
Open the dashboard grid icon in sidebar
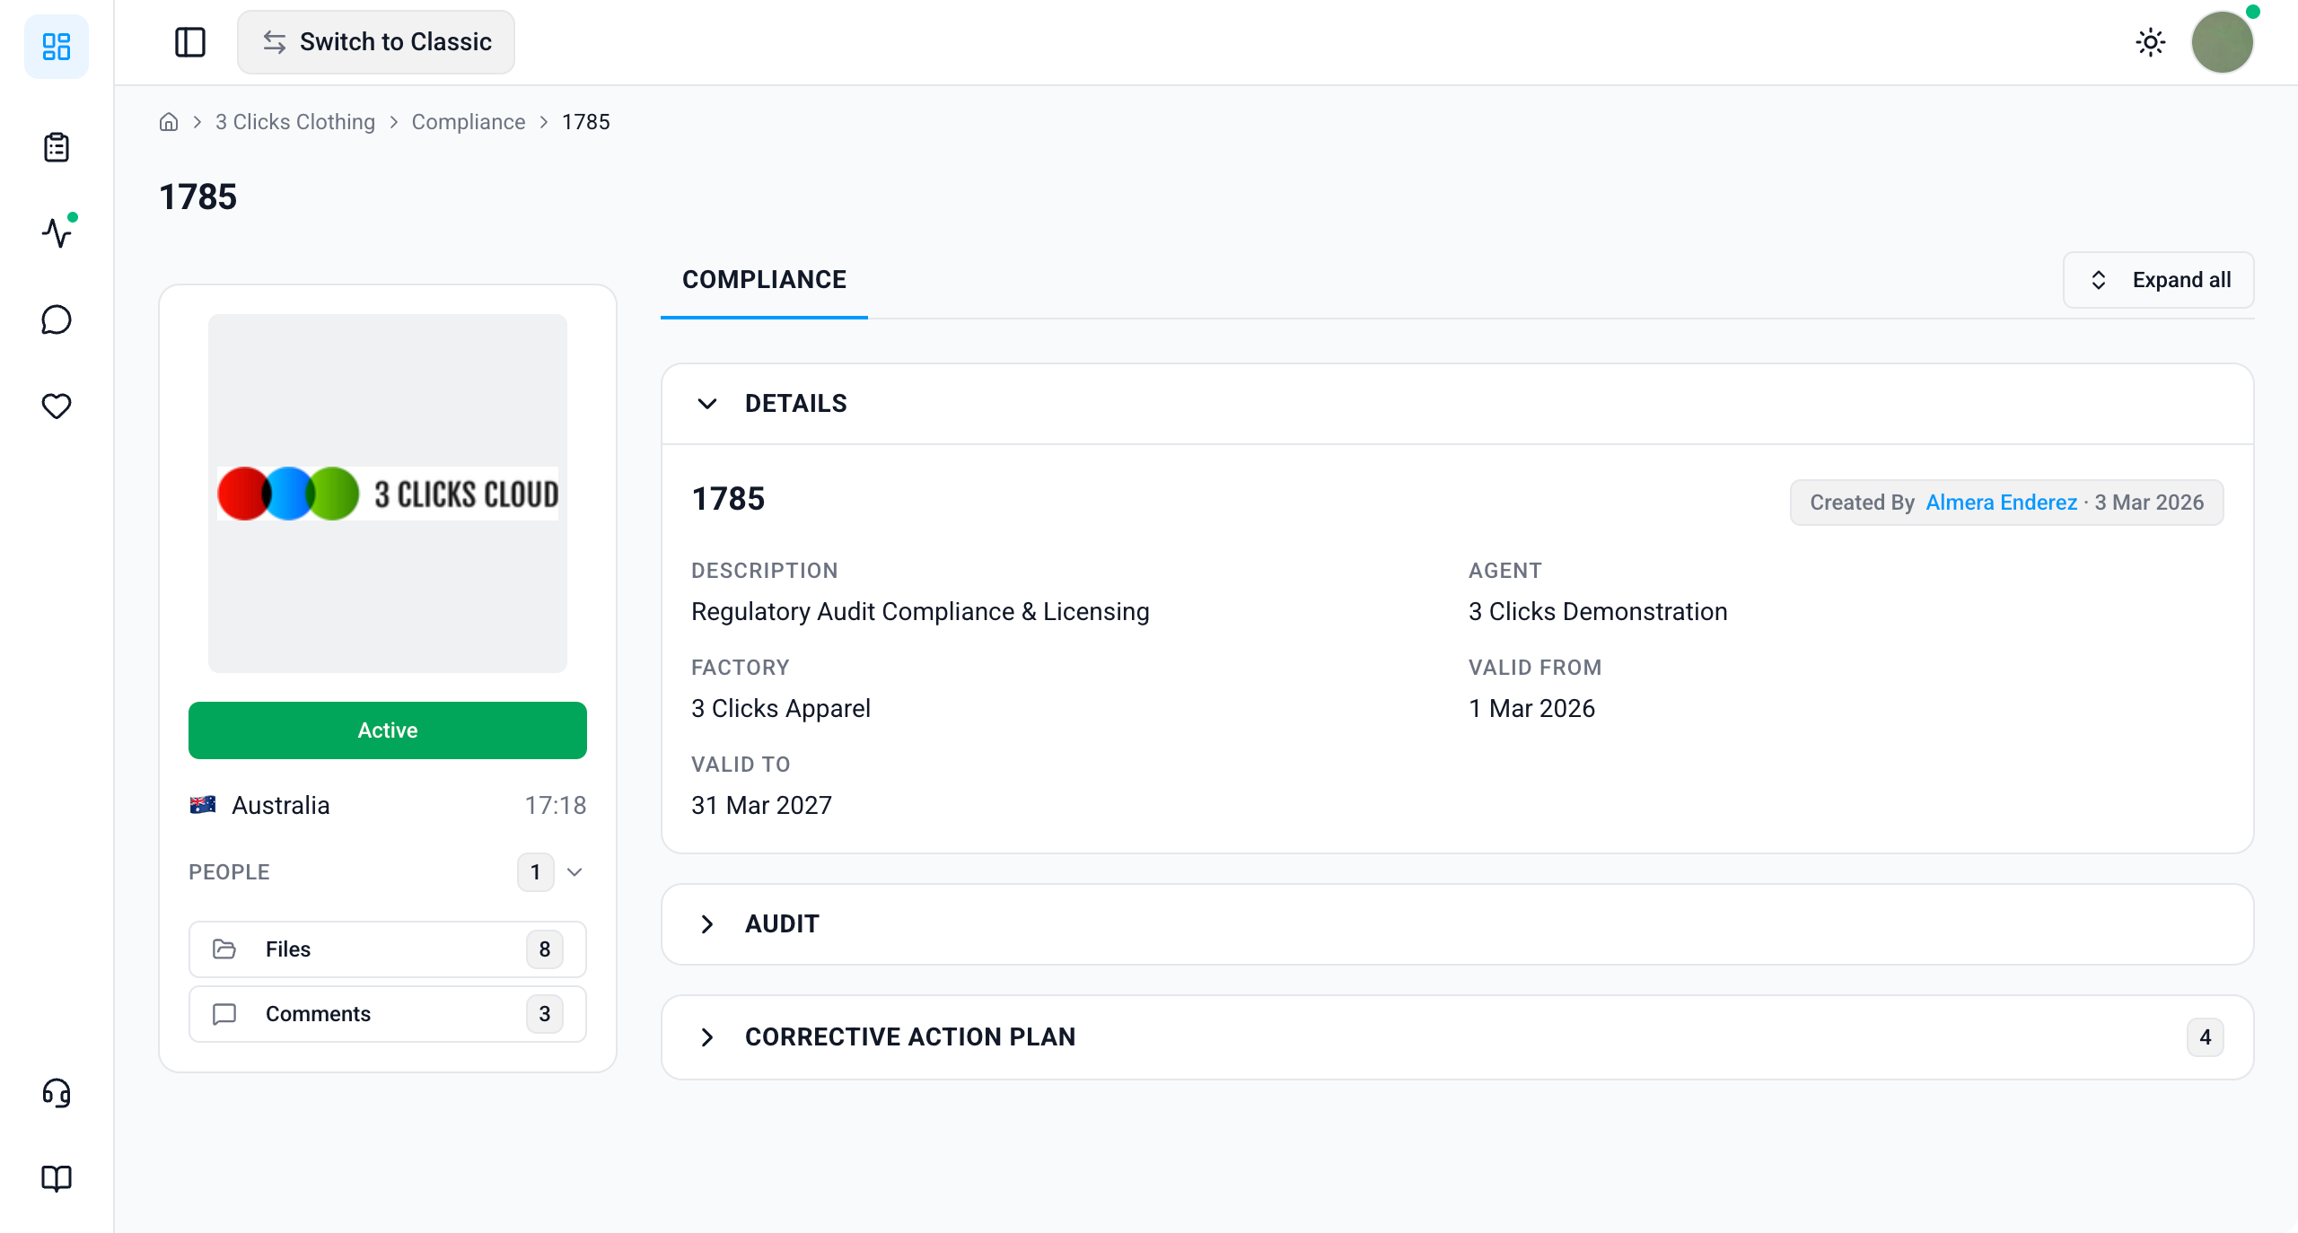[x=57, y=46]
